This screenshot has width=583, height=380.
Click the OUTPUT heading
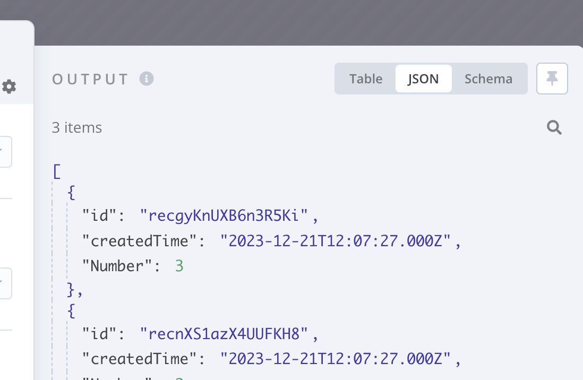point(90,79)
